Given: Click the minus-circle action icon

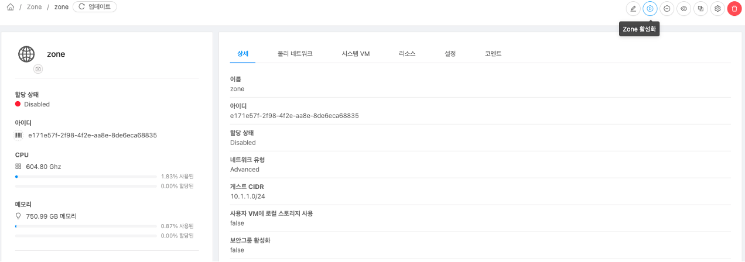Looking at the screenshot, I should (x=667, y=9).
